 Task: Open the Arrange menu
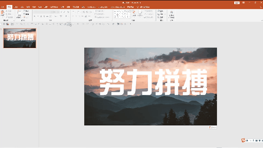pos(134,14)
